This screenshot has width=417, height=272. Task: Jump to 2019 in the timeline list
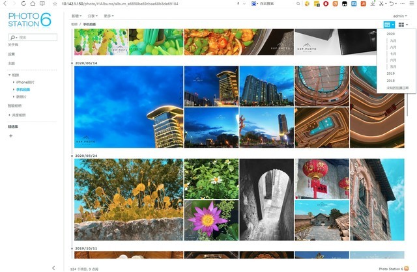click(x=391, y=74)
